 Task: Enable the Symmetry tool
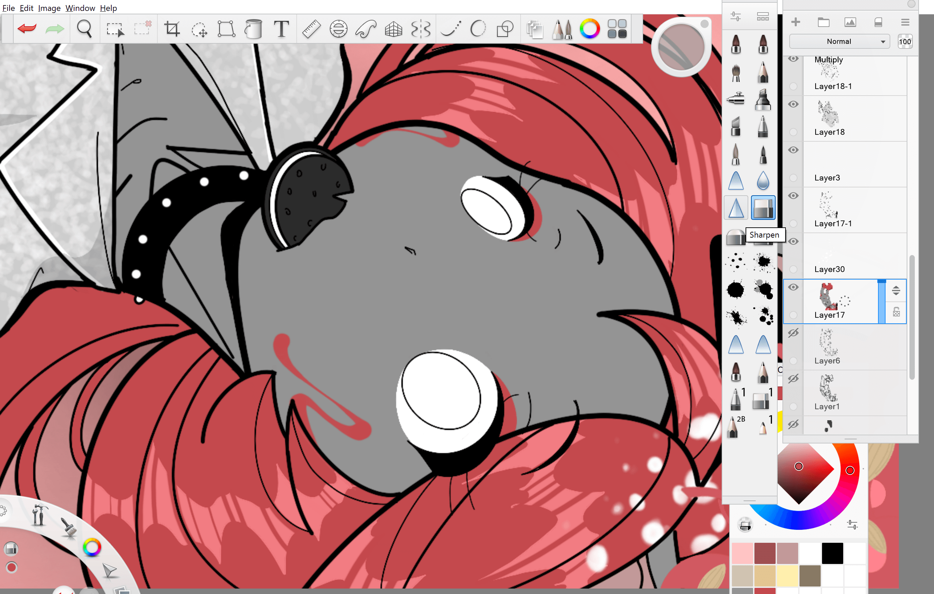[x=421, y=29]
